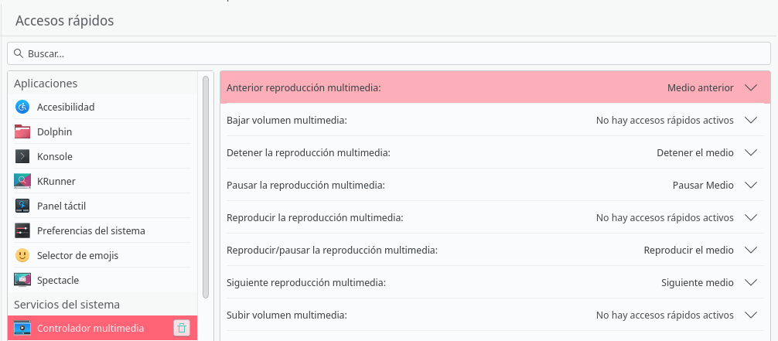Click the applications list vertical scrollbar
The image size is (778, 341).
click(206, 186)
